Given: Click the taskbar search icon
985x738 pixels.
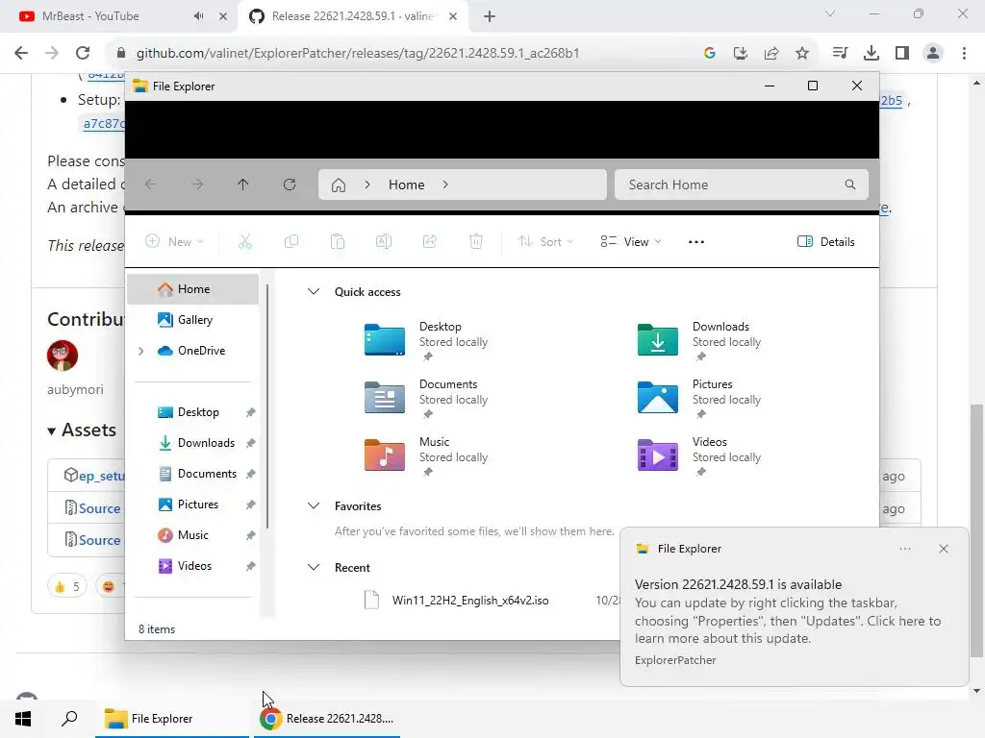Looking at the screenshot, I should point(69,719).
